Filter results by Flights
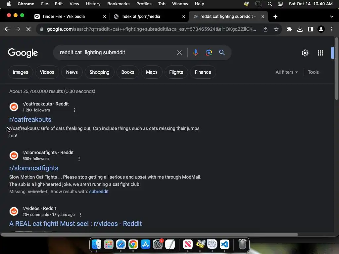The width and height of the screenshot is (339, 254). tap(176, 72)
